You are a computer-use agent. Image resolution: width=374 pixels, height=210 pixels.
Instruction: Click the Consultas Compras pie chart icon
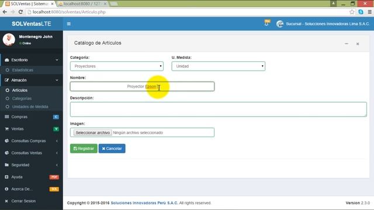coord(6,141)
